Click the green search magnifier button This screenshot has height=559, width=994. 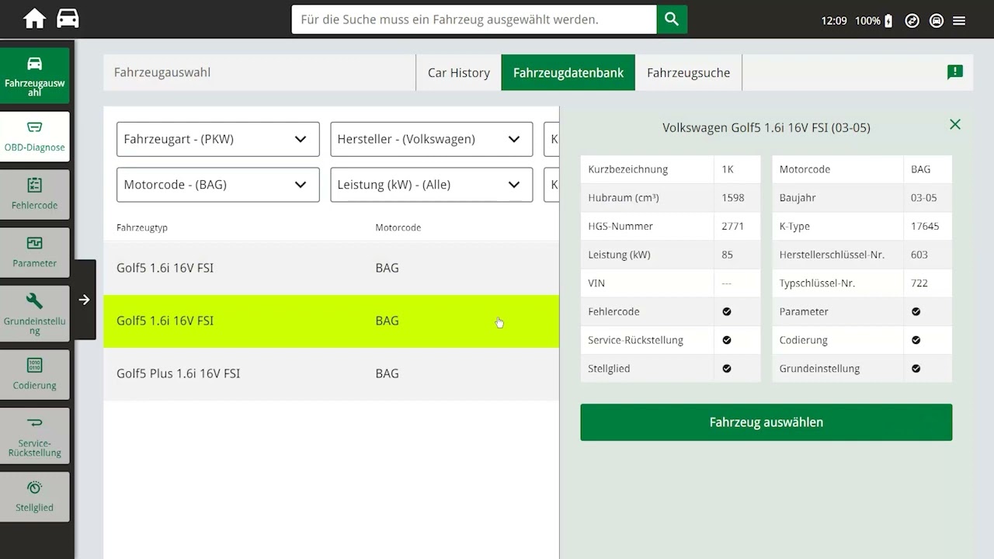[x=672, y=19]
